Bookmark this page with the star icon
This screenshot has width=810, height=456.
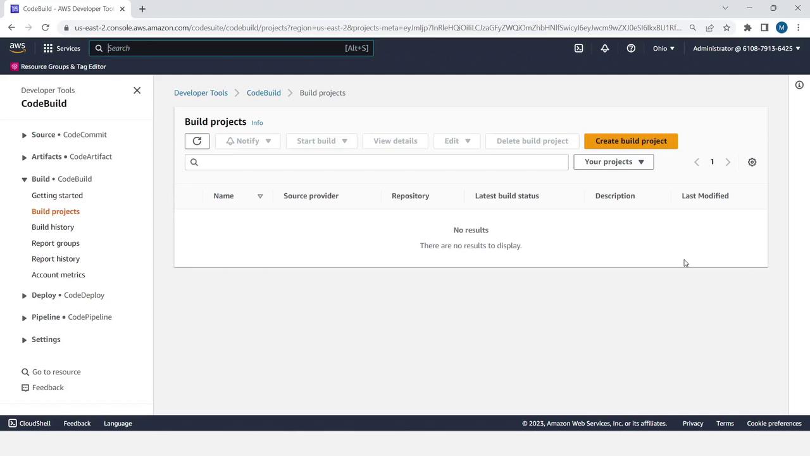tap(726, 27)
